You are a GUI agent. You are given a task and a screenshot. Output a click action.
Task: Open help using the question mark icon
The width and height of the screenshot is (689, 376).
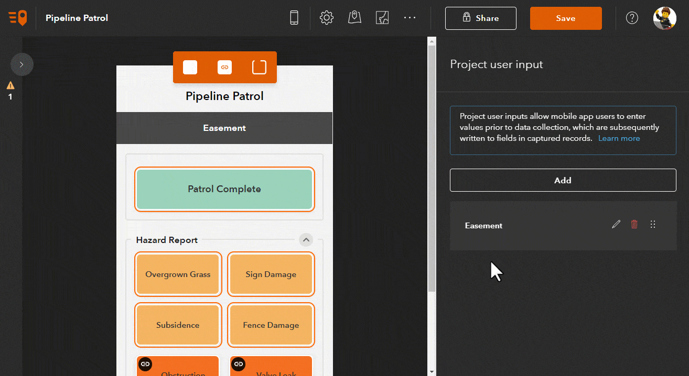(632, 17)
